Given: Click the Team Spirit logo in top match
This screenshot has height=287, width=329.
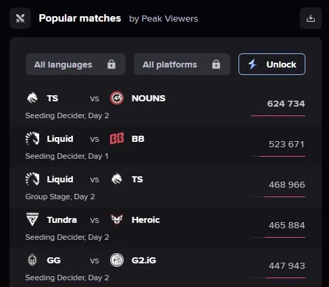Looking at the screenshot, I should [x=32, y=98].
